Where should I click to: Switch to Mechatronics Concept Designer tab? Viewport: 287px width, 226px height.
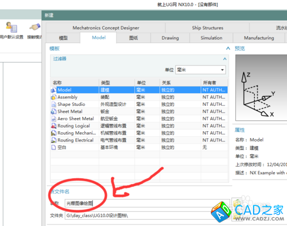click(106, 28)
